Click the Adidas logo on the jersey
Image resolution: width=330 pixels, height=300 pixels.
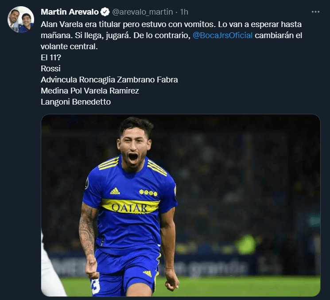115,191
